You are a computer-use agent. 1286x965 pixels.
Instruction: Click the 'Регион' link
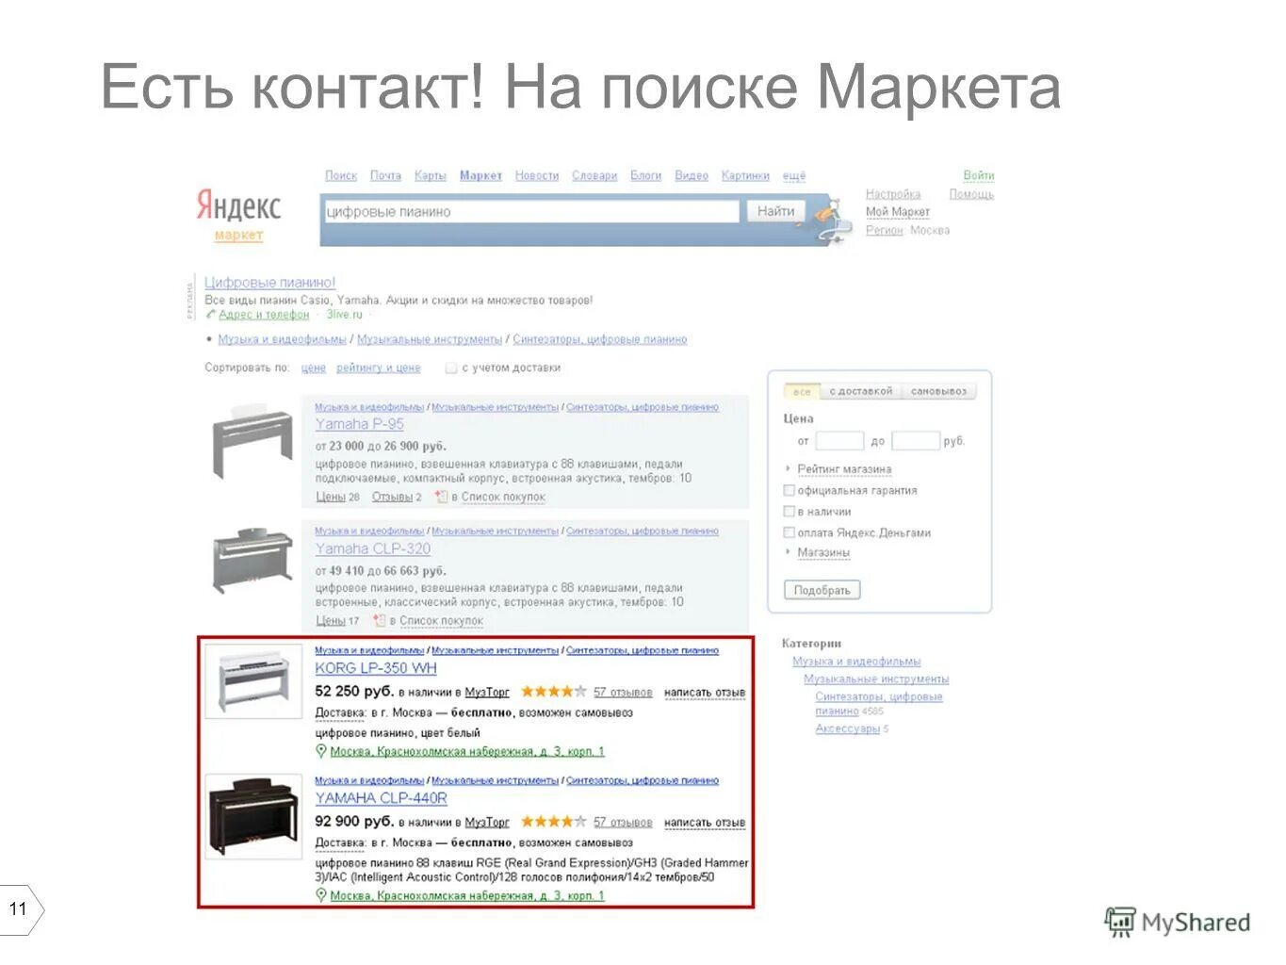click(885, 230)
